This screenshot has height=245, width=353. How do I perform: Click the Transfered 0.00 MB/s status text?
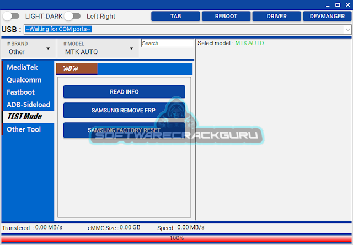point(32,228)
